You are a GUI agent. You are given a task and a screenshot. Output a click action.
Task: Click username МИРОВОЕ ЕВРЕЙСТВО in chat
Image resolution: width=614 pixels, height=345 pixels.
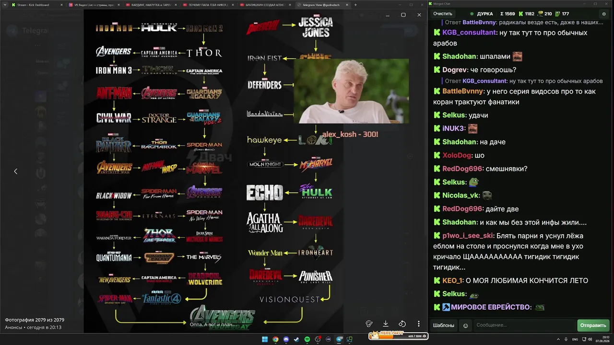coord(491,307)
